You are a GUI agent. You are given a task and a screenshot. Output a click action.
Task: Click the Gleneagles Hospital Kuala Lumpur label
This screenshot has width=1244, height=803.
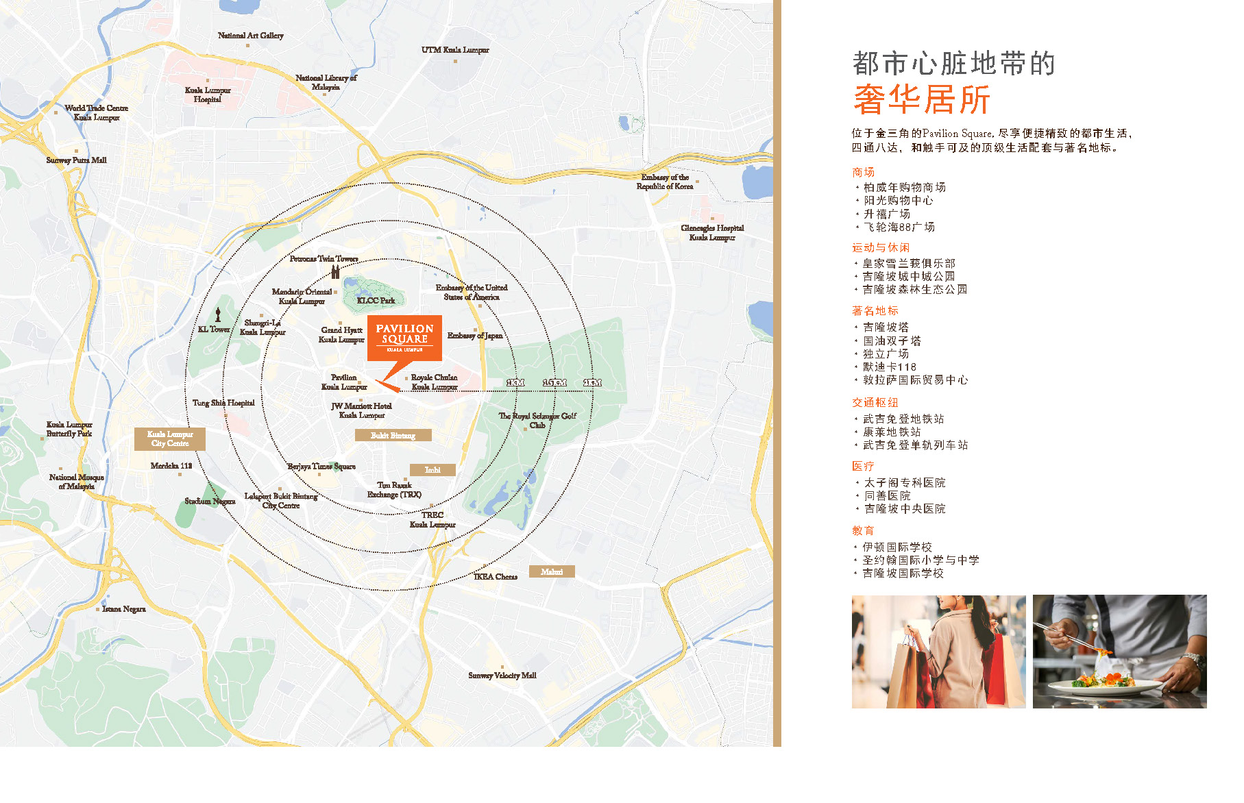712,233
